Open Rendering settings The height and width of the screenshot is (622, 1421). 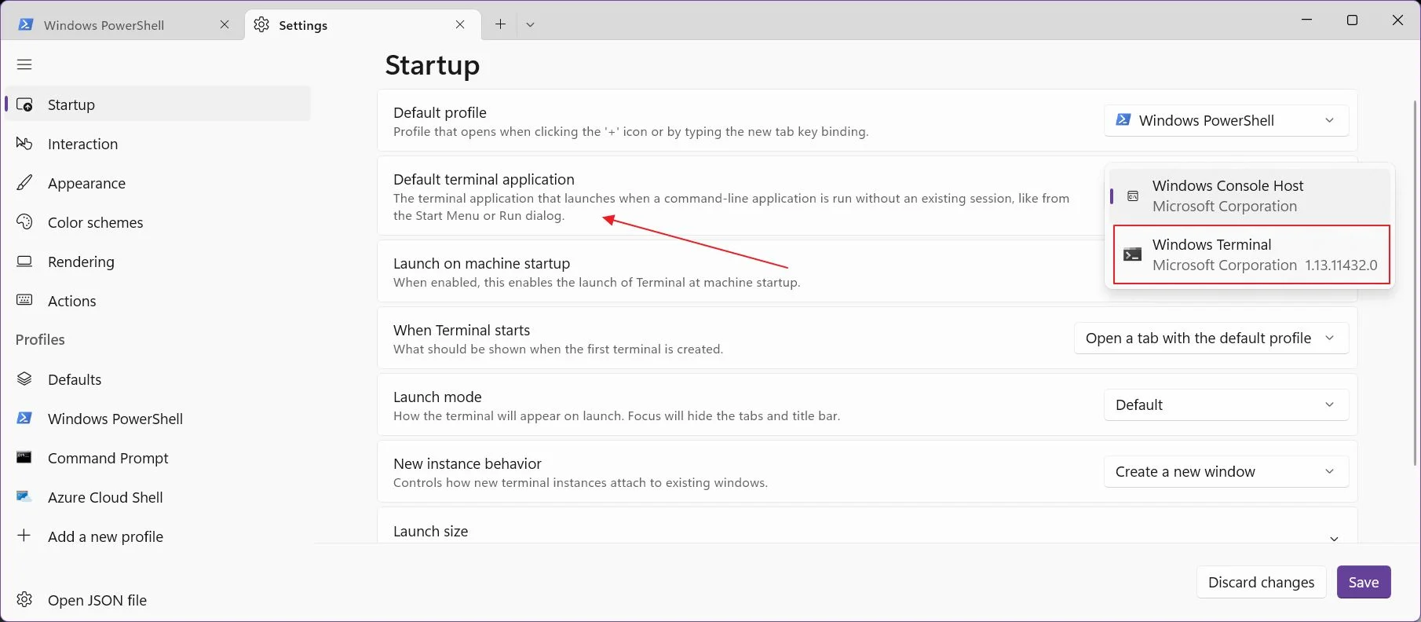[157, 262]
